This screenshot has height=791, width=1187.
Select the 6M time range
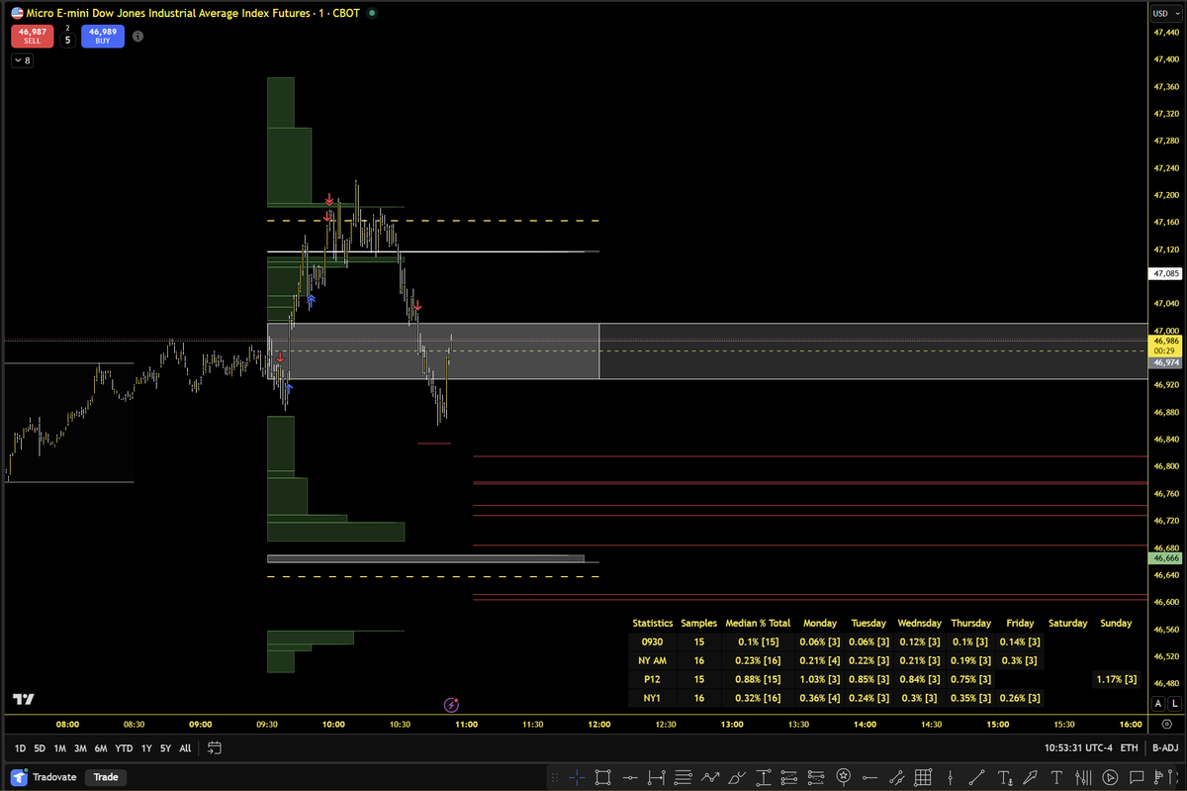click(x=101, y=748)
